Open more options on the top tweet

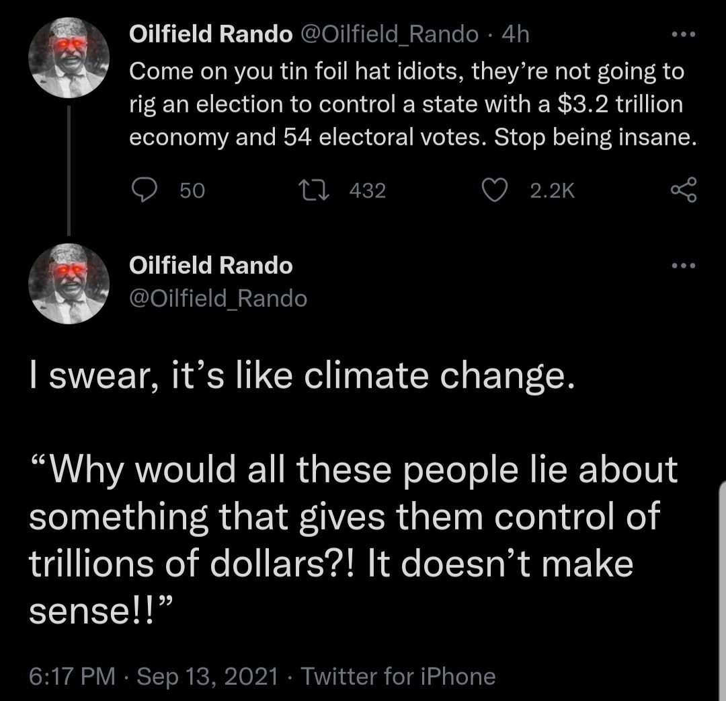point(684,34)
